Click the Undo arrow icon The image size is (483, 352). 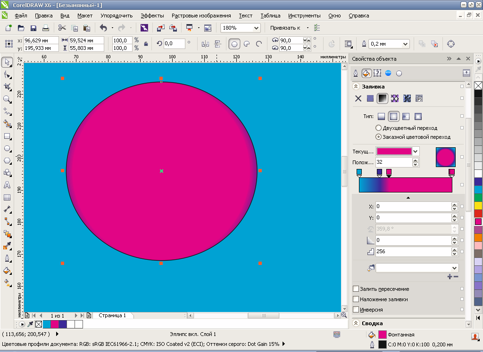pos(103,28)
